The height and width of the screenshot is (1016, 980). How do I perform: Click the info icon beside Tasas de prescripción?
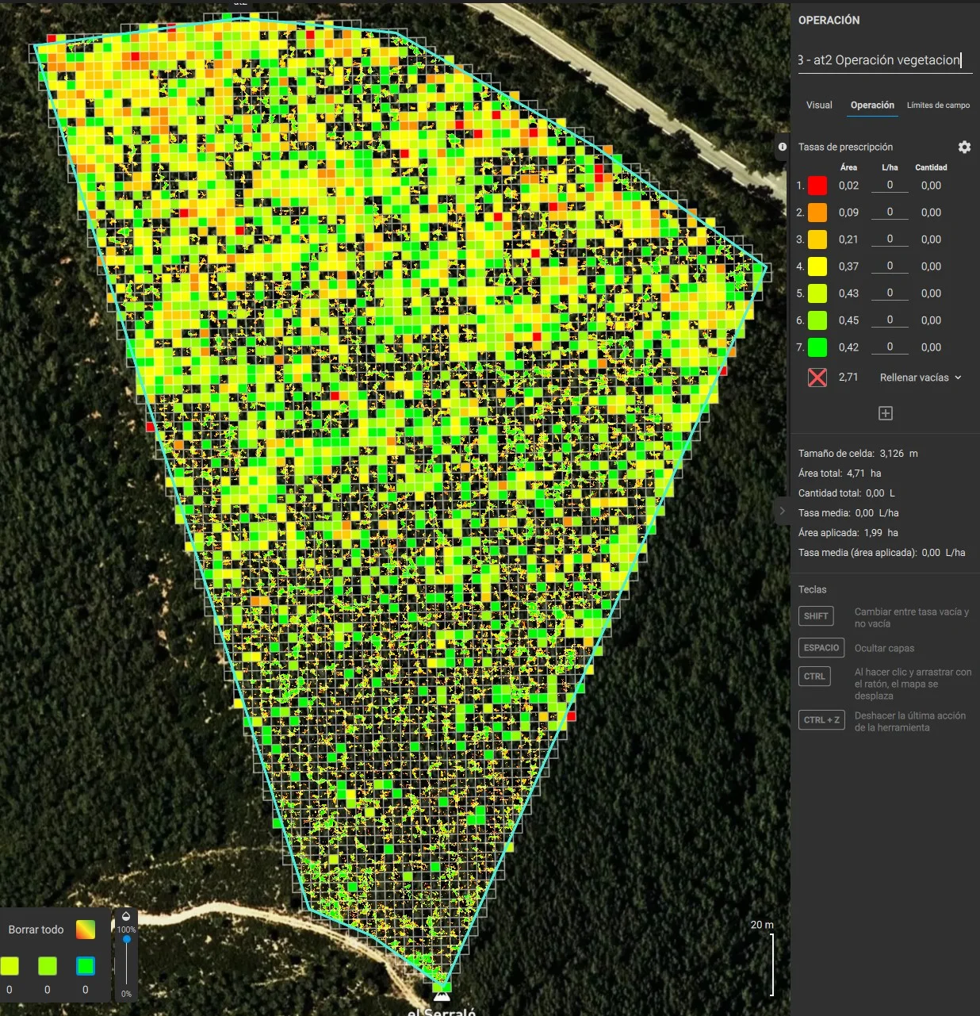(x=782, y=147)
